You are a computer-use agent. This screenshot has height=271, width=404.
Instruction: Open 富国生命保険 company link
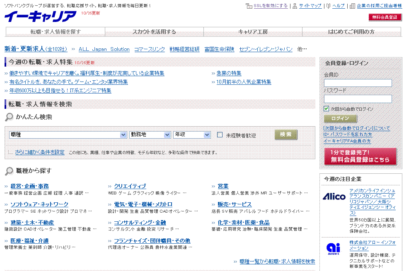[219, 49]
